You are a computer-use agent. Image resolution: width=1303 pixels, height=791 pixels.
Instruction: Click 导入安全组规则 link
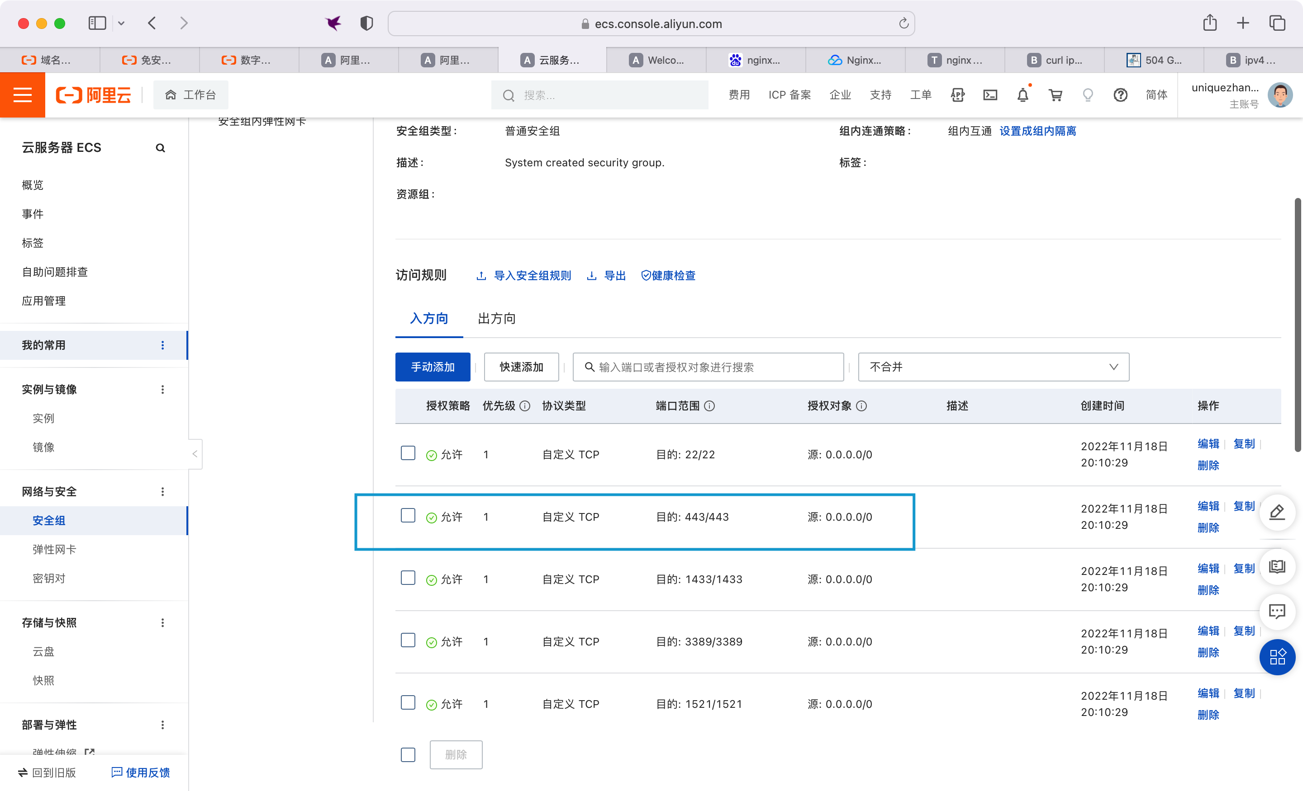(x=523, y=275)
